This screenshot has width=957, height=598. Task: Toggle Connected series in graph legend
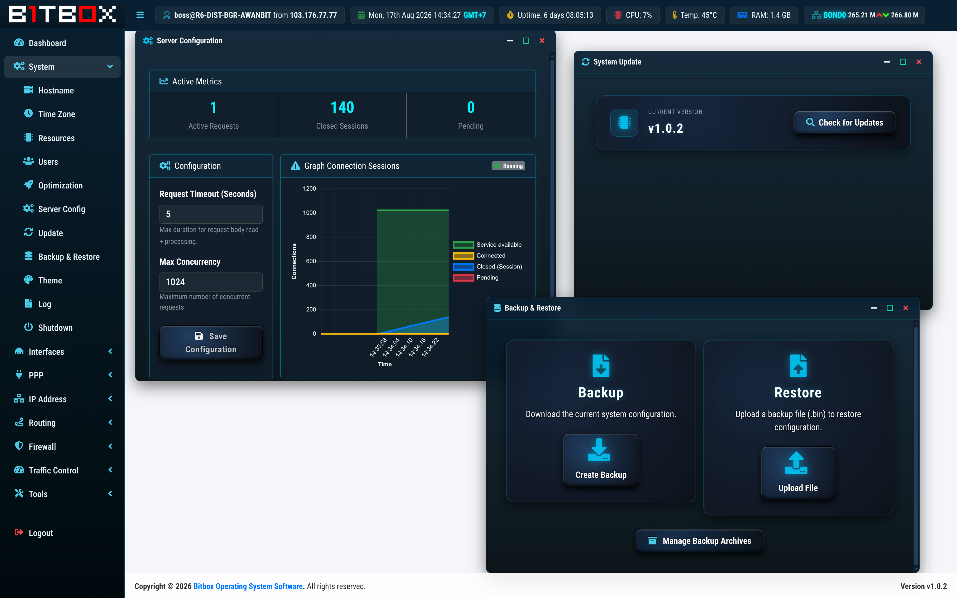(x=479, y=256)
